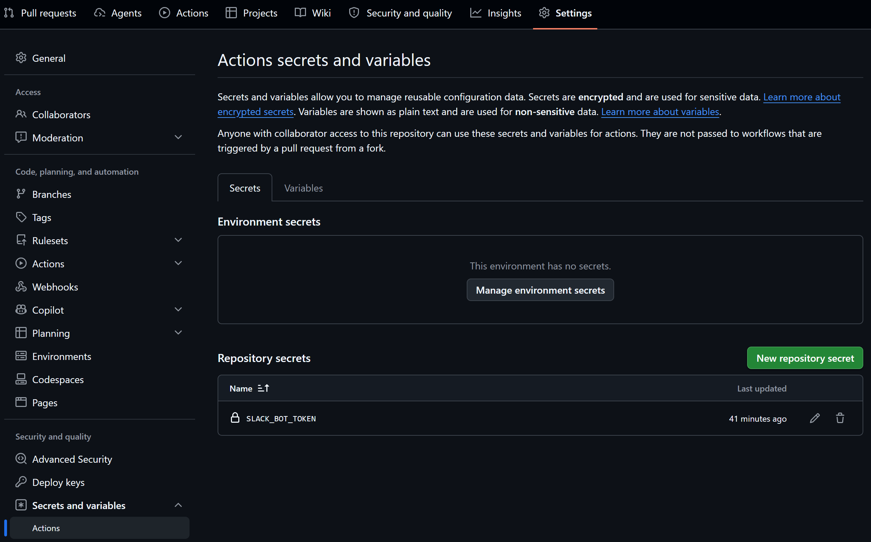Collapse the Secrets and variables section
This screenshot has width=871, height=542.
pos(178,505)
